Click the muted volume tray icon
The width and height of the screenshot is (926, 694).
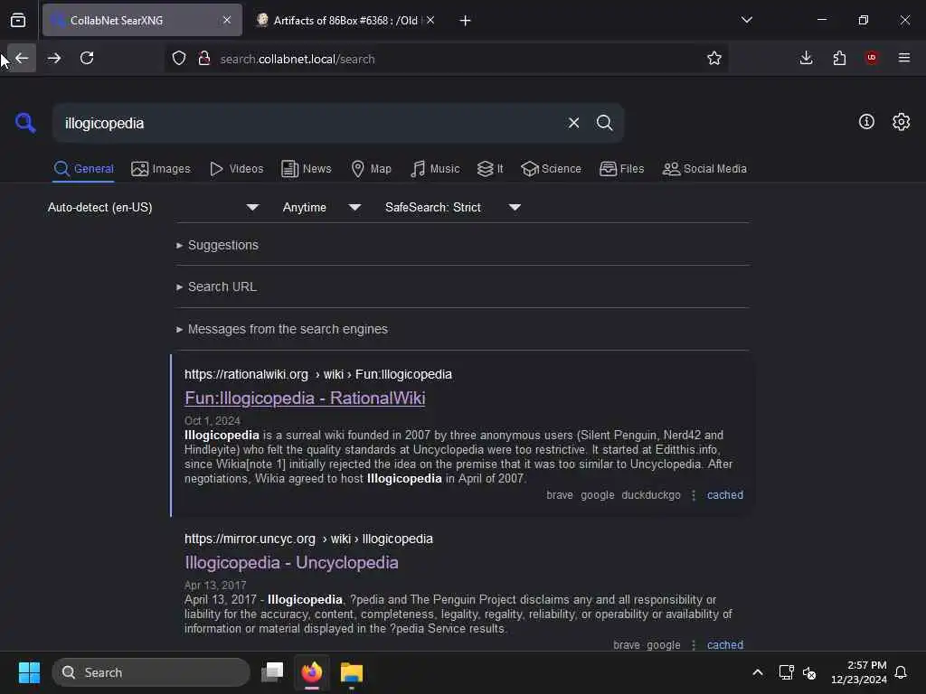809,672
